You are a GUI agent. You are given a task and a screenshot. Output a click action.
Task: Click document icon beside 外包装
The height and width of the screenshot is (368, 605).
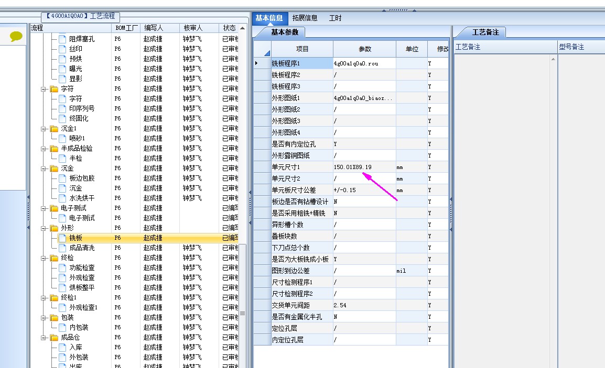(x=62, y=357)
